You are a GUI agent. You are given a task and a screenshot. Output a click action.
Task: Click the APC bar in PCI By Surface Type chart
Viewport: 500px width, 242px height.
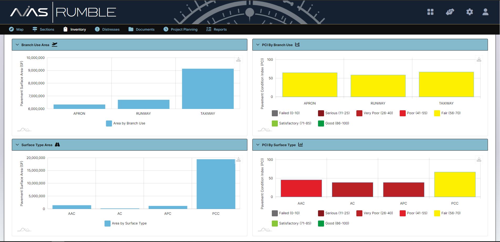404,190
